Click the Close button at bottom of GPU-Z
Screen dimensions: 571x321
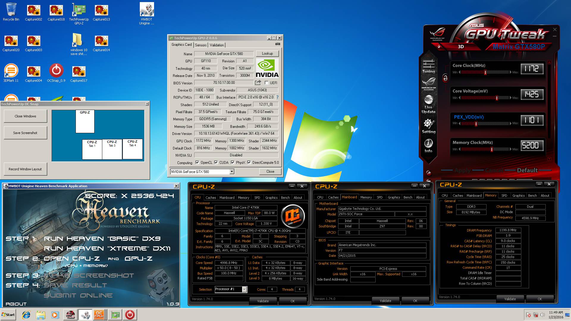270,171
